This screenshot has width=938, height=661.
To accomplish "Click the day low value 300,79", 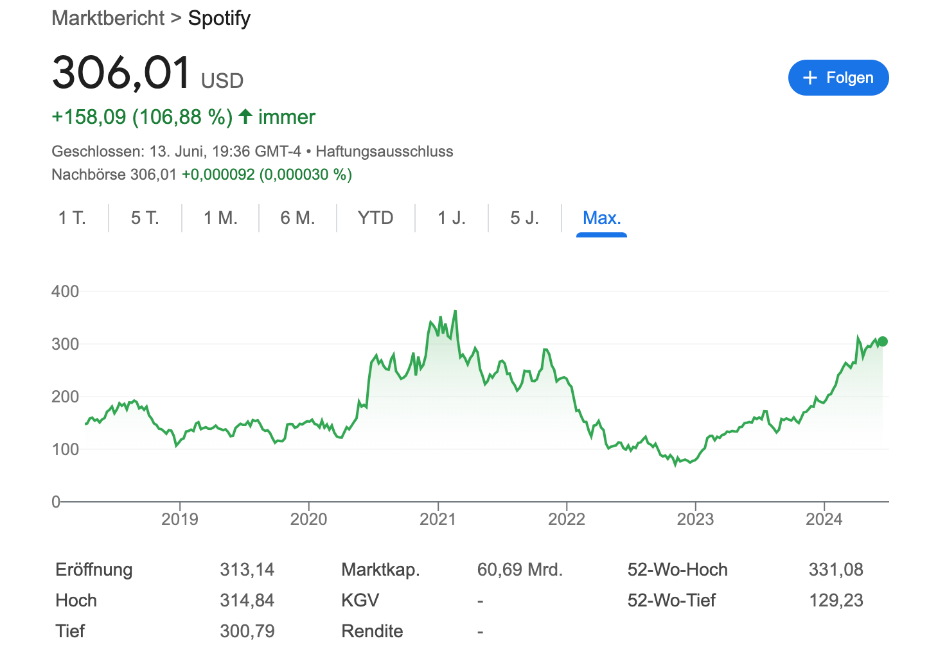I will [247, 631].
